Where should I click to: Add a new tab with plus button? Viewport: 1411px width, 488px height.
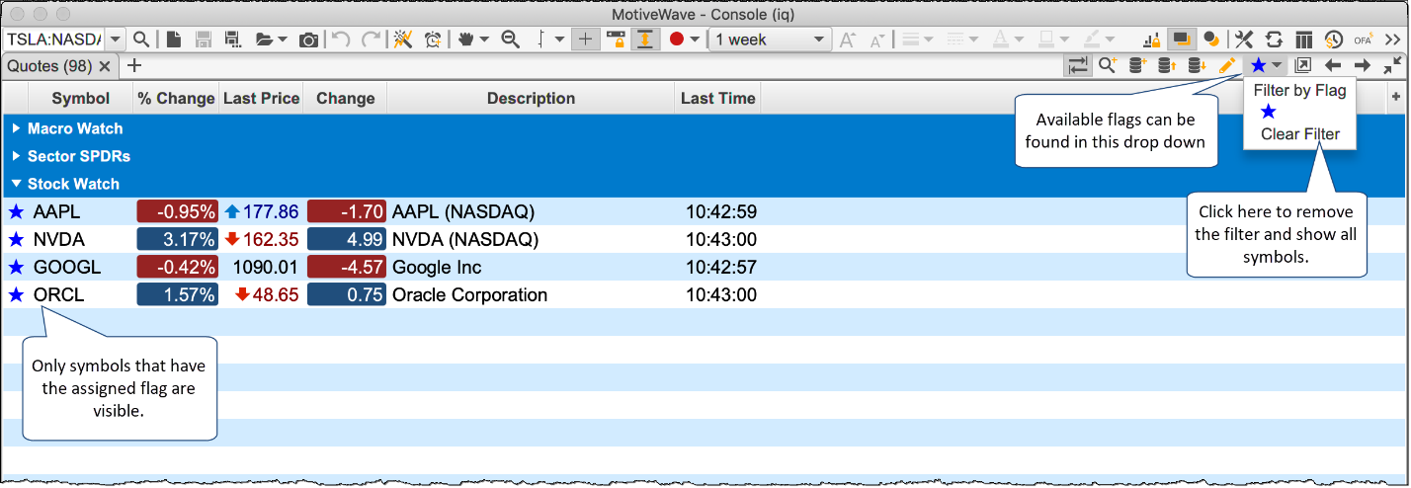(134, 66)
